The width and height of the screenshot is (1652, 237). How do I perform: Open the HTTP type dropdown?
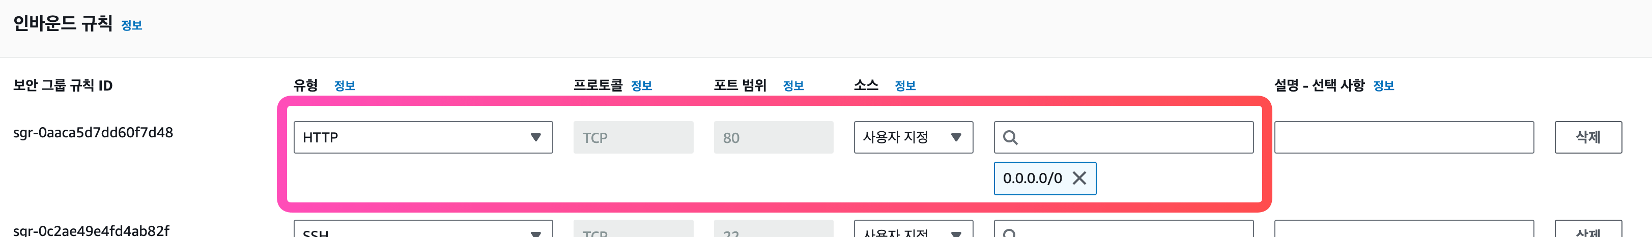click(x=423, y=137)
